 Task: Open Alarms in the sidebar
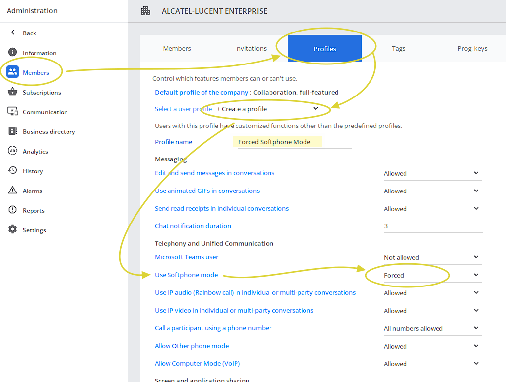[32, 191]
